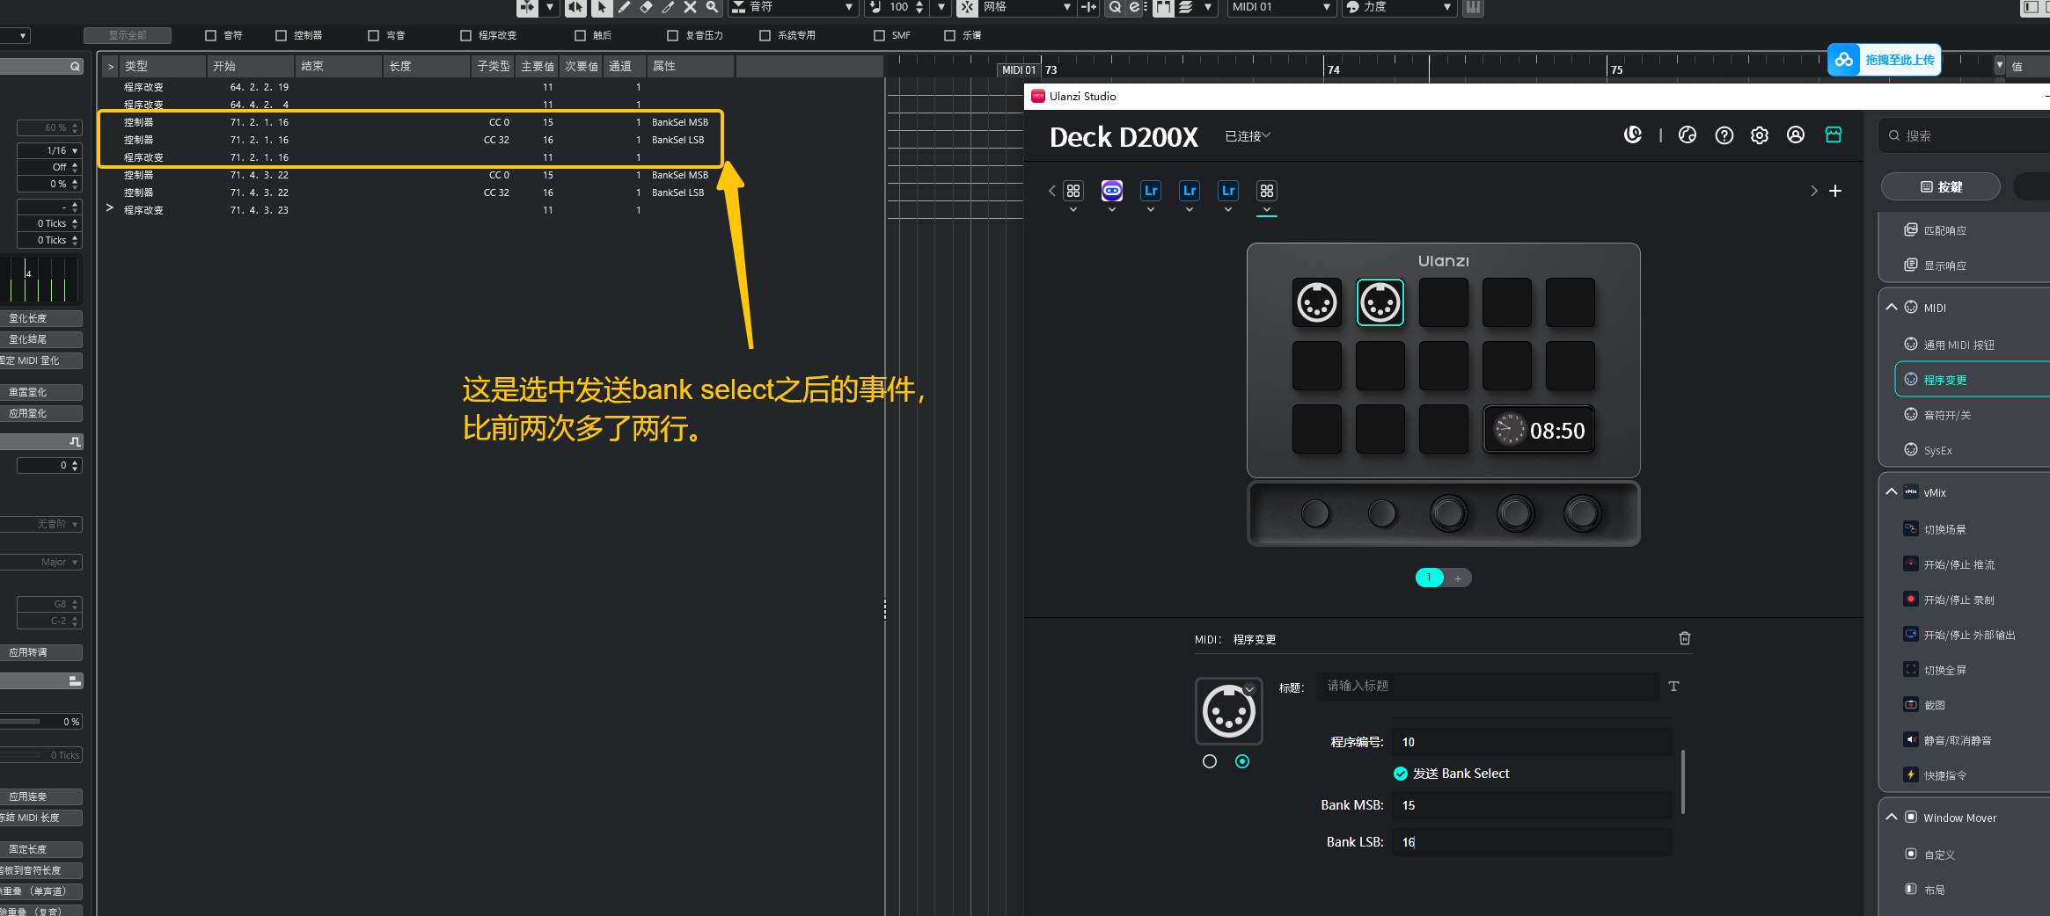2050x916 pixels.
Task: Uncheck 发送 Bank Select
Action: point(1401,774)
